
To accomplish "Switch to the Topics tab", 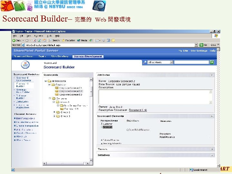I will [42, 56].
